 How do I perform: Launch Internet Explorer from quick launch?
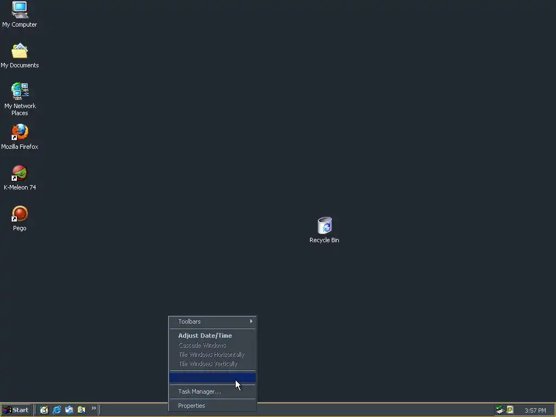(x=56, y=410)
